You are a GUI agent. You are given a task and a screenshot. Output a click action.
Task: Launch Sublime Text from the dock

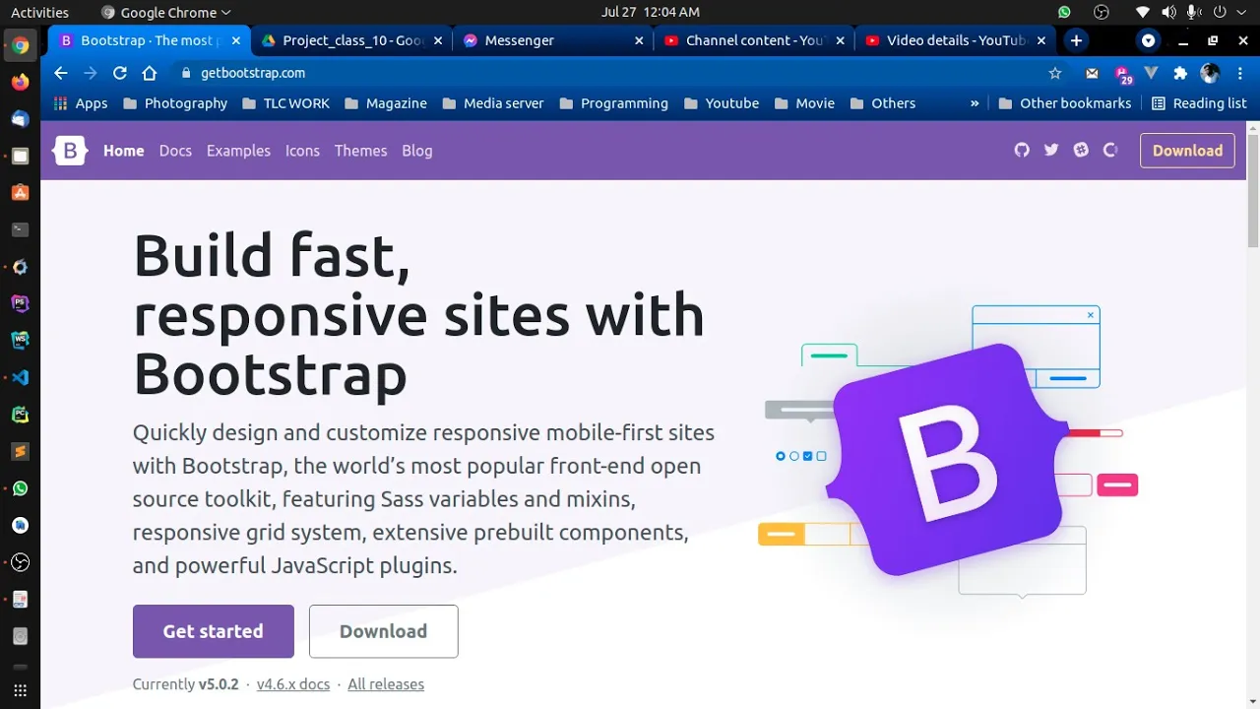coord(20,452)
